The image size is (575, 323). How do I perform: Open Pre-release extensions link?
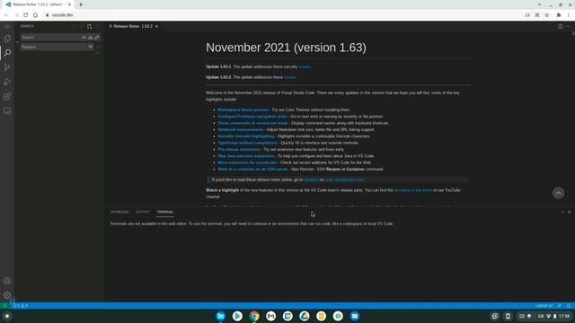pos(239,150)
